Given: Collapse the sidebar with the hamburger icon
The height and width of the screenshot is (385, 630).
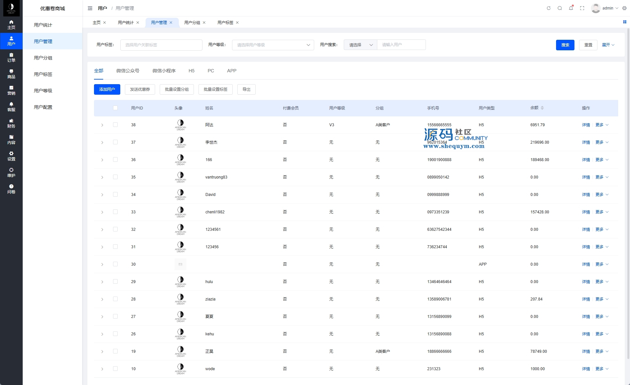Looking at the screenshot, I should coord(90,8).
